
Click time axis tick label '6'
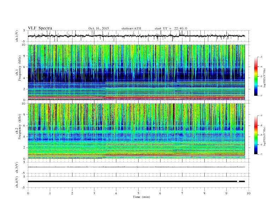click(x=160, y=193)
